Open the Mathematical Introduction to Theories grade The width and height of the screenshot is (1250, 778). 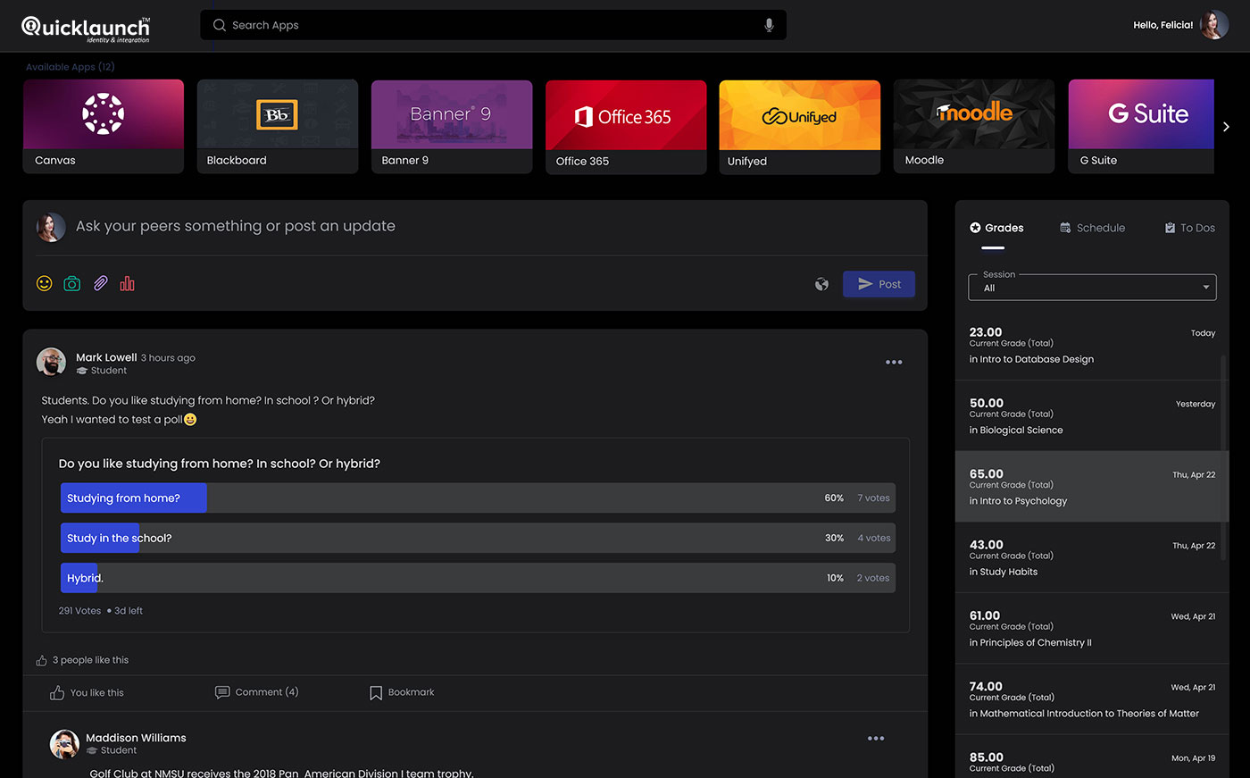click(1092, 699)
